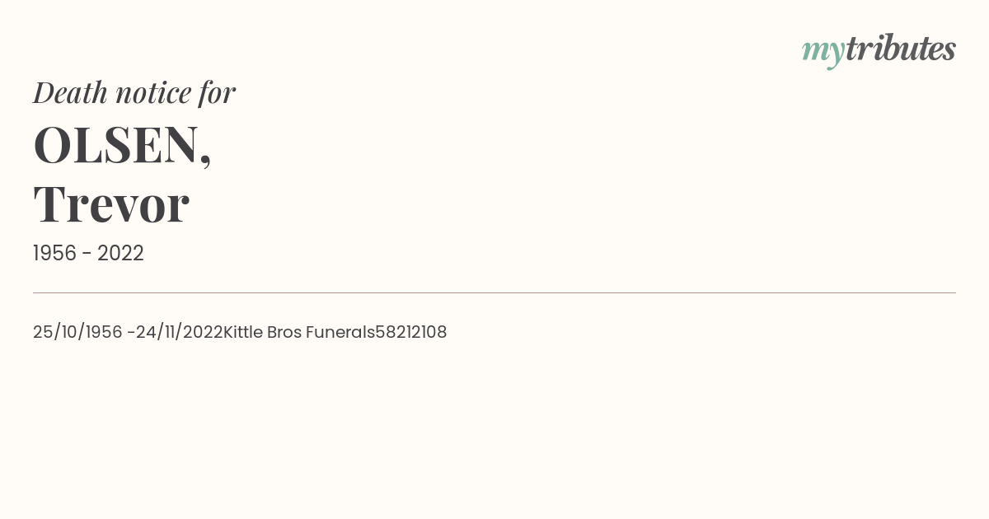This screenshot has width=989, height=519.
Task: Click the first name "Trevor"
Action: coord(111,203)
